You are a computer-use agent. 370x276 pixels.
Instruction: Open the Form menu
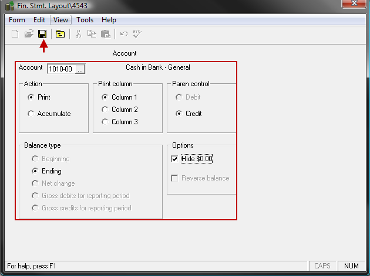[x=17, y=20]
